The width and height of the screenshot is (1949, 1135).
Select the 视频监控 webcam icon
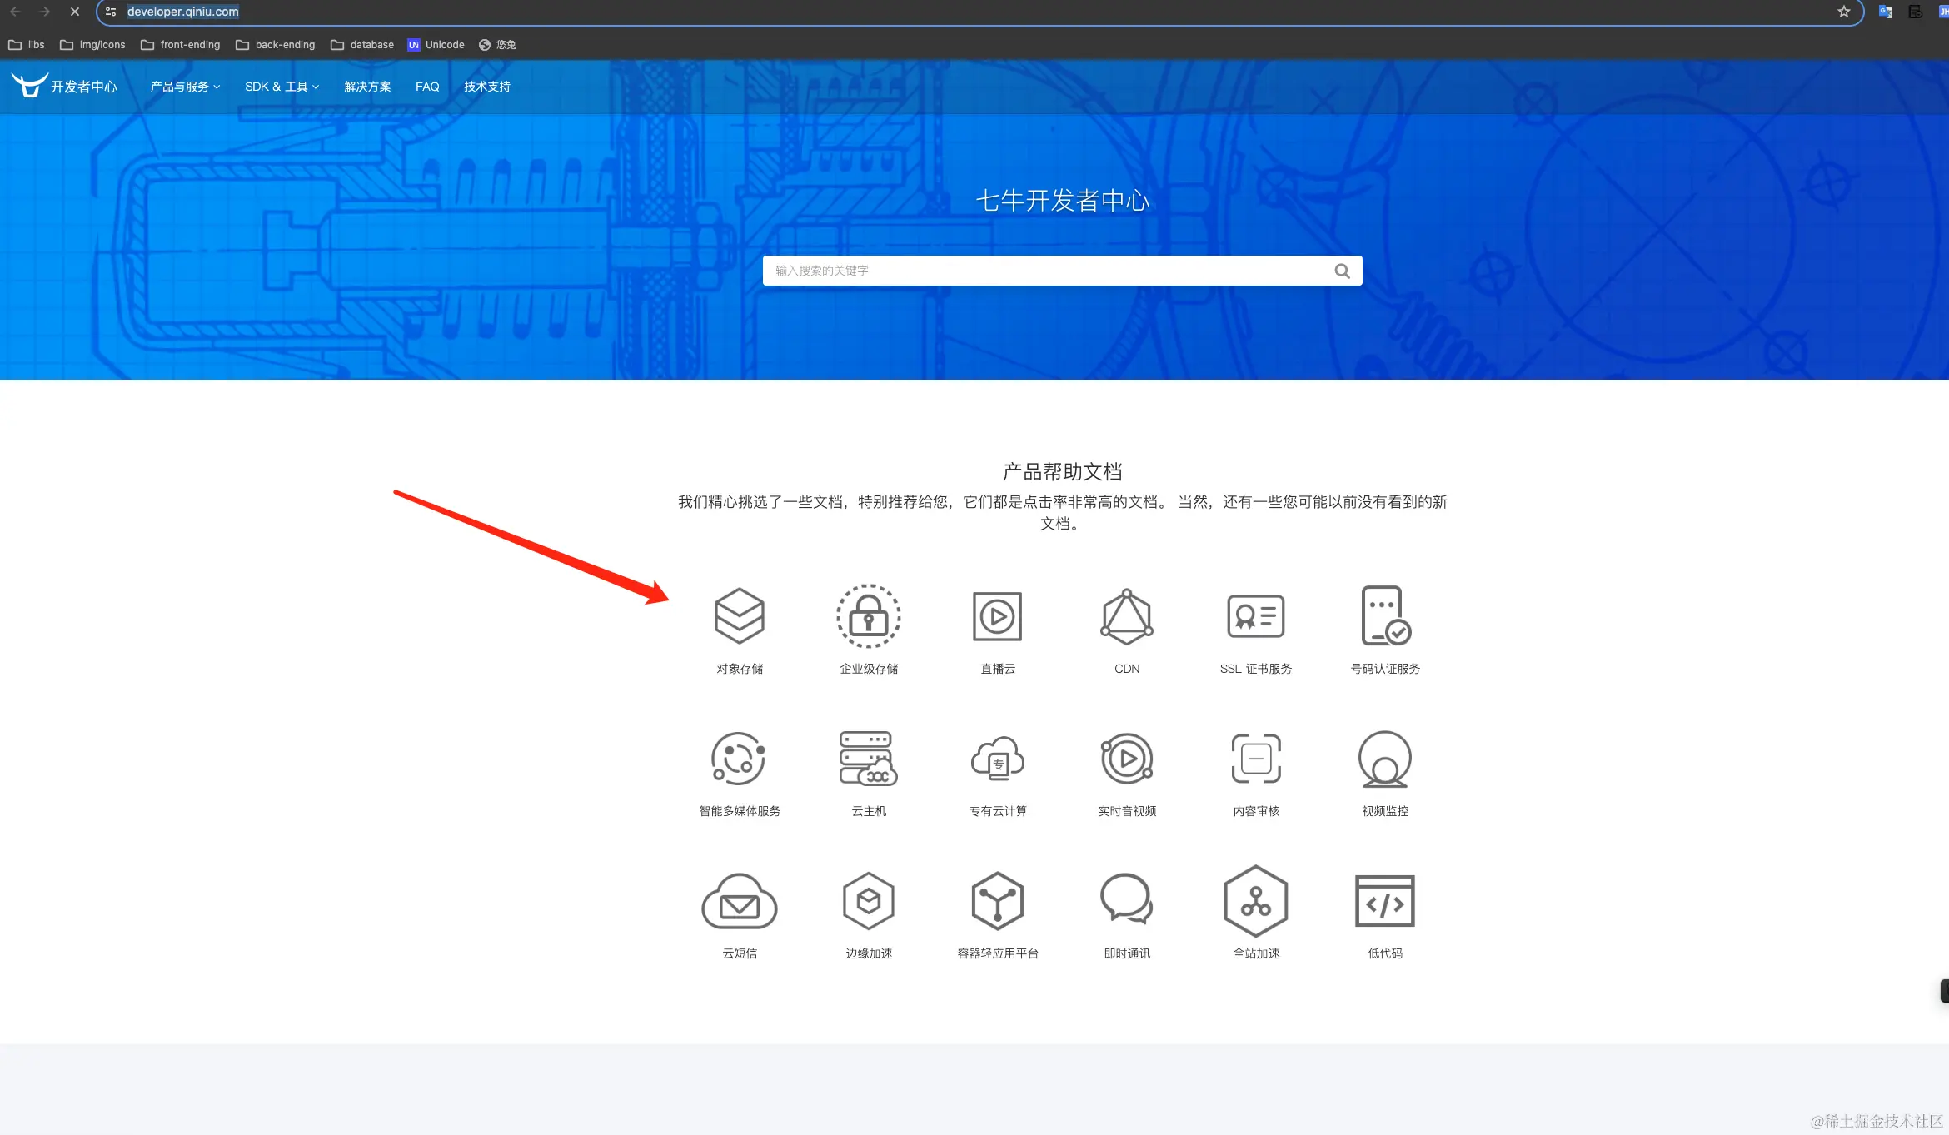(x=1384, y=759)
